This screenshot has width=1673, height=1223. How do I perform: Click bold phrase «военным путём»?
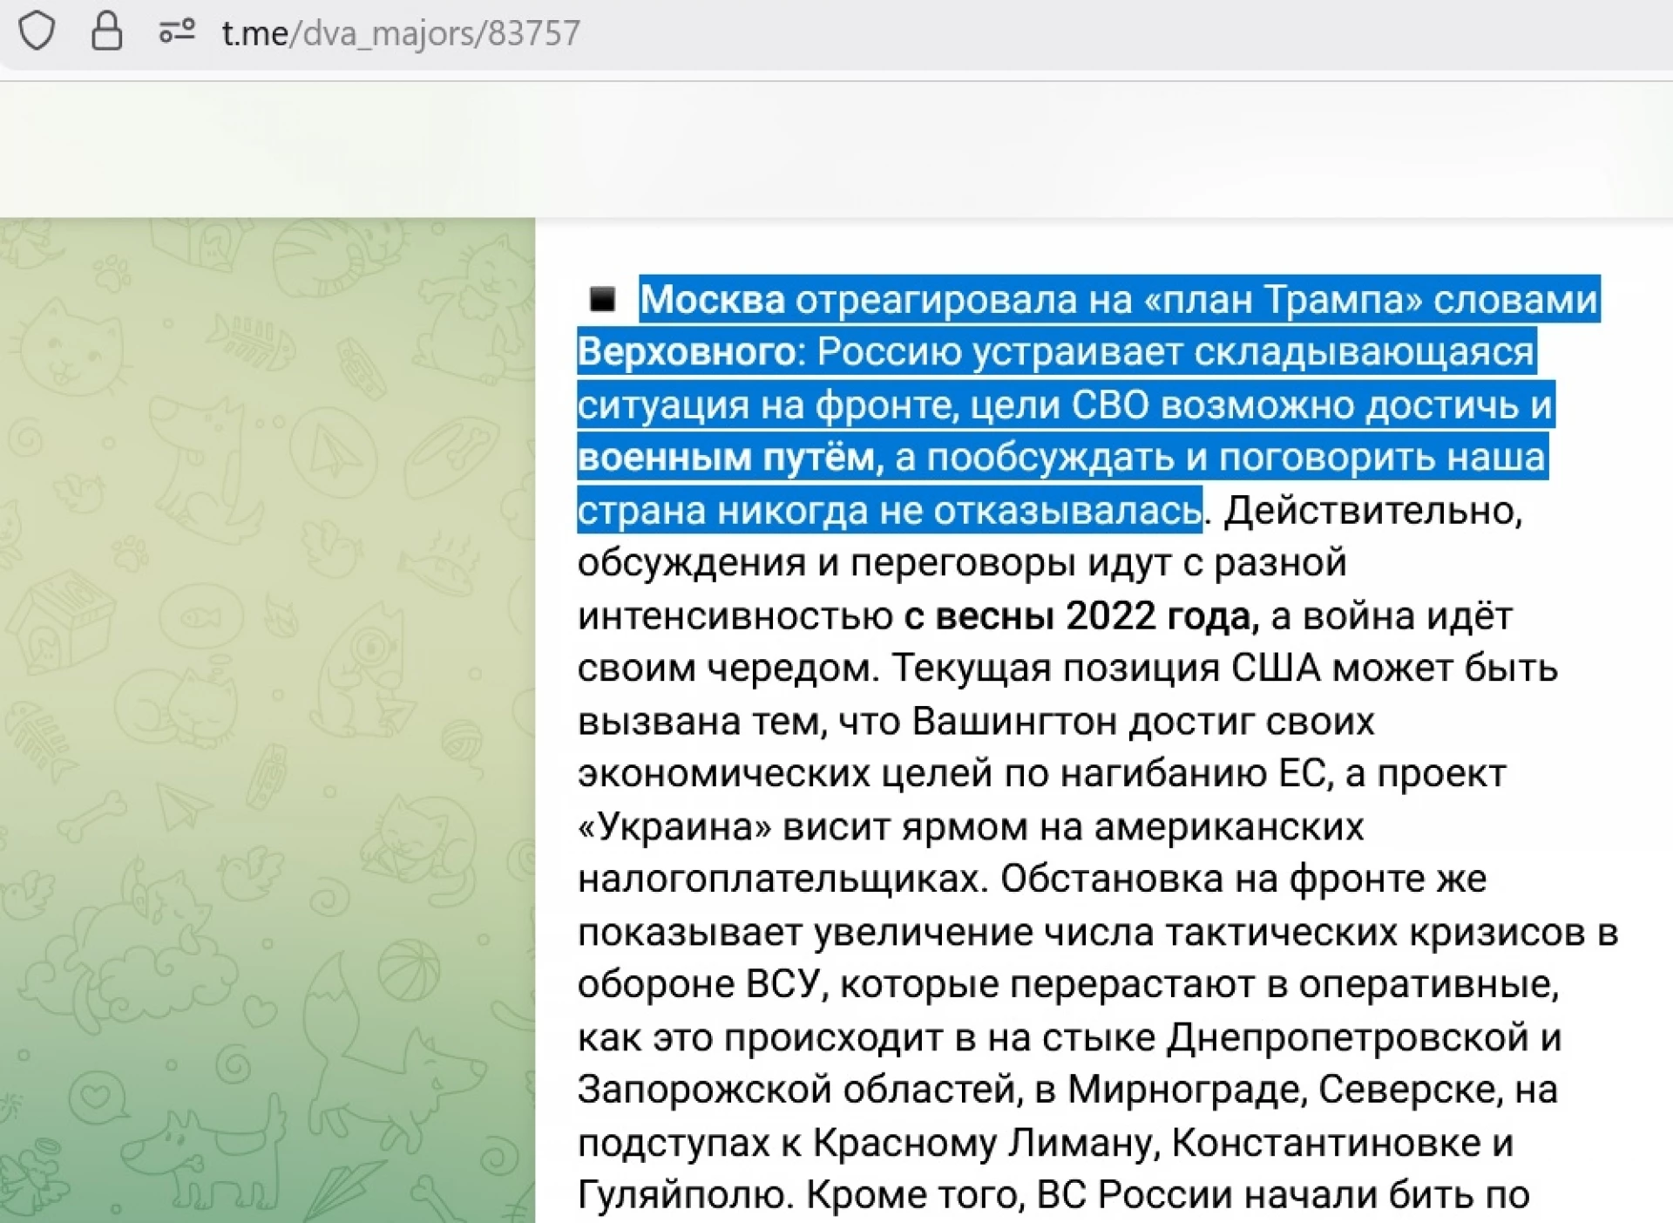tap(725, 458)
